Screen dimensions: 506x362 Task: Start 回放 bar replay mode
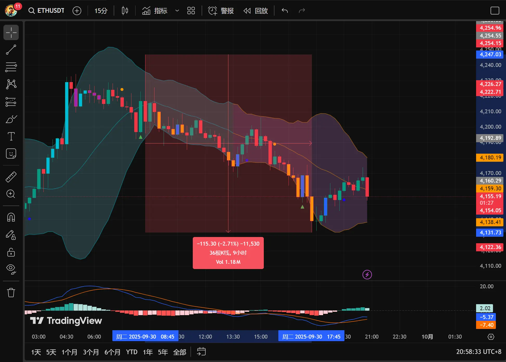coord(256,11)
